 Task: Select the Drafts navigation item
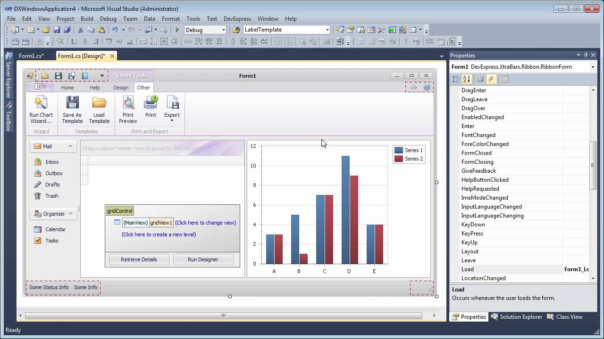(47, 185)
